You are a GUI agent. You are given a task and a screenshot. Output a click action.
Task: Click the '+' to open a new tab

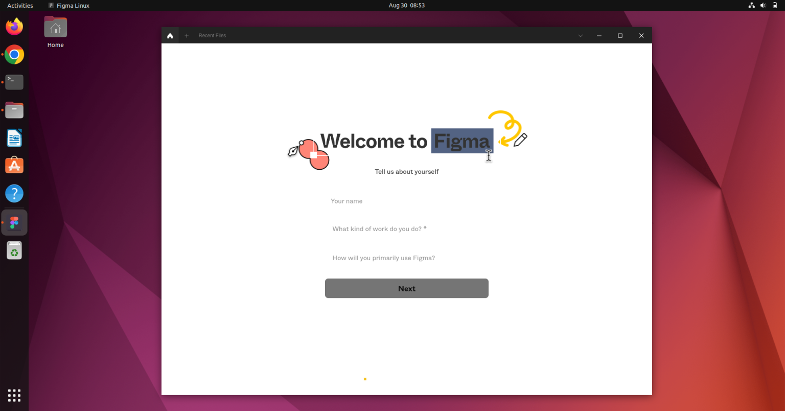pos(186,35)
